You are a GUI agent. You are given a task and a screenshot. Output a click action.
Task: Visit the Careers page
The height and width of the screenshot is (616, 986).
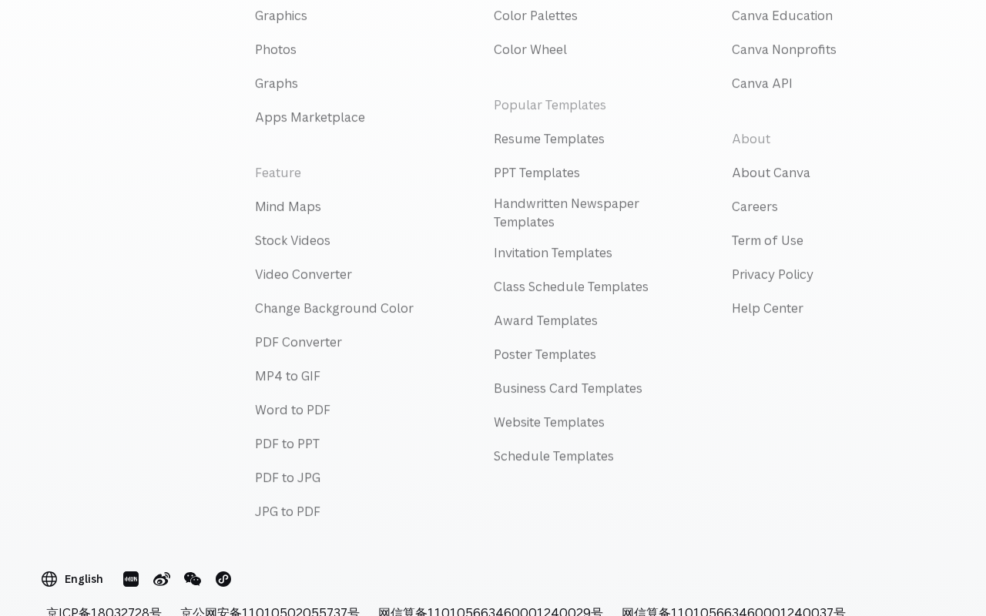click(755, 206)
